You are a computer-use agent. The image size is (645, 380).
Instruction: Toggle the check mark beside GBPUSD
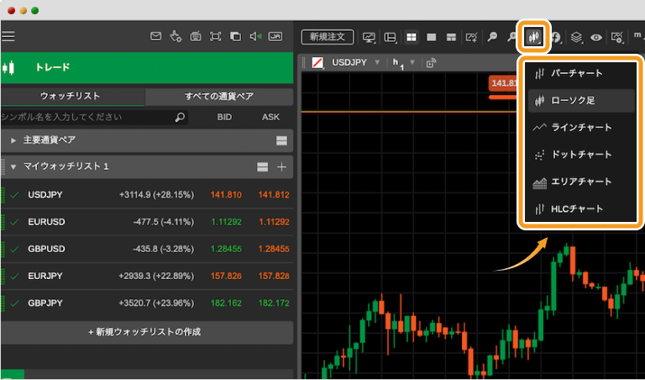coord(15,250)
